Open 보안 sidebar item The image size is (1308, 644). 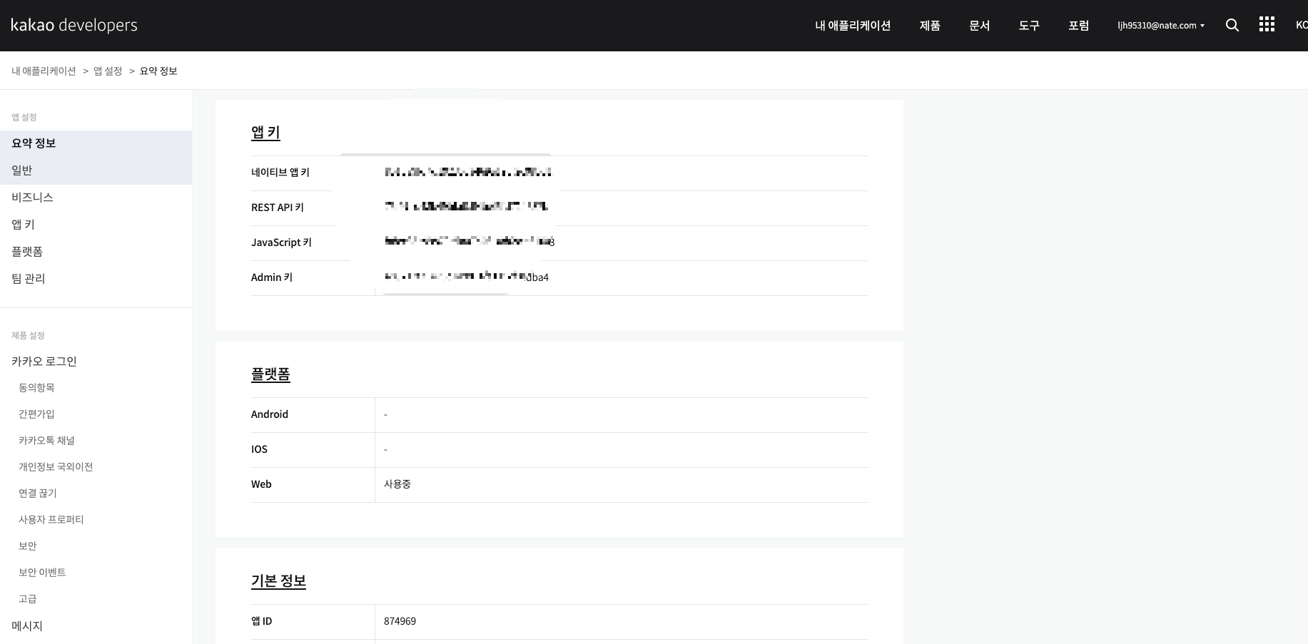27,546
